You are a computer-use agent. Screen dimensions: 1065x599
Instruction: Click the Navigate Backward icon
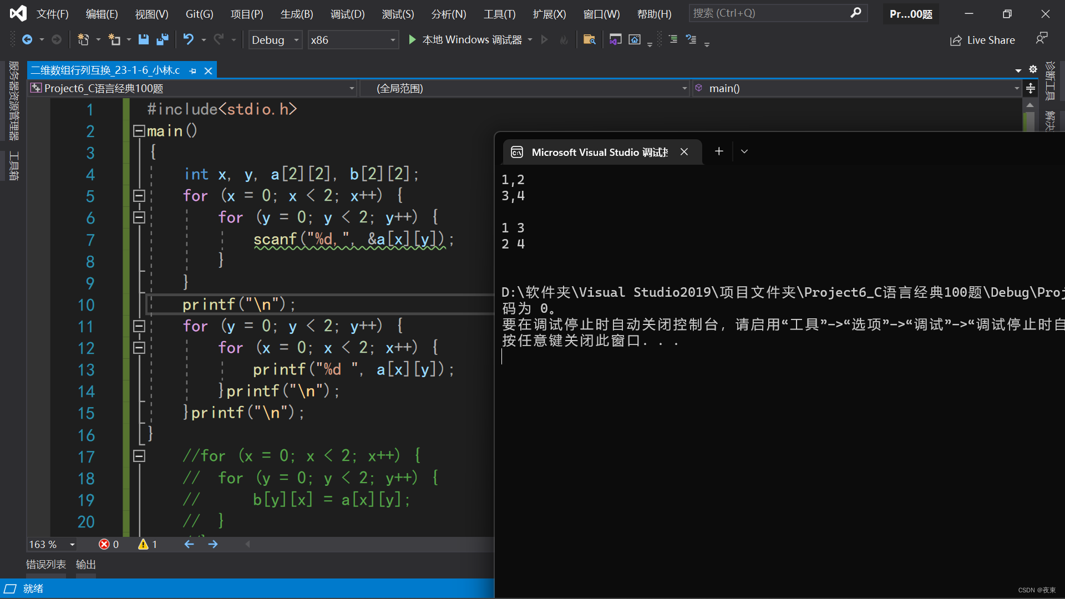point(27,39)
